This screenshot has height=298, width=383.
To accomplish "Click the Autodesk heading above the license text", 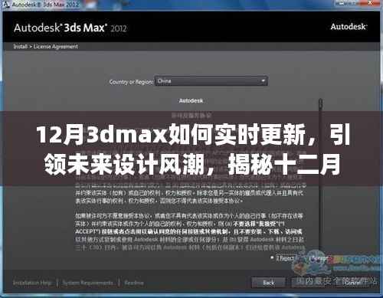I will (191, 100).
